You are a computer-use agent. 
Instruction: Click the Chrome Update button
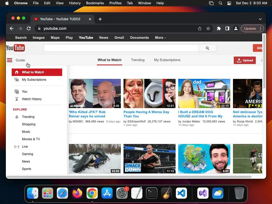[250, 28]
